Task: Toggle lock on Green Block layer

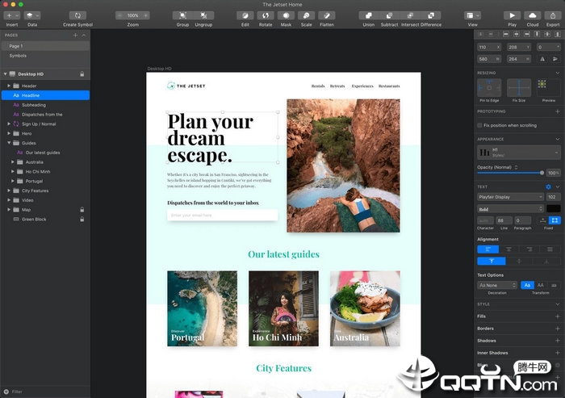Action: (x=82, y=220)
